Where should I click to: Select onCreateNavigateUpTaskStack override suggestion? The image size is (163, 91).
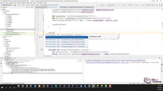(67, 40)
